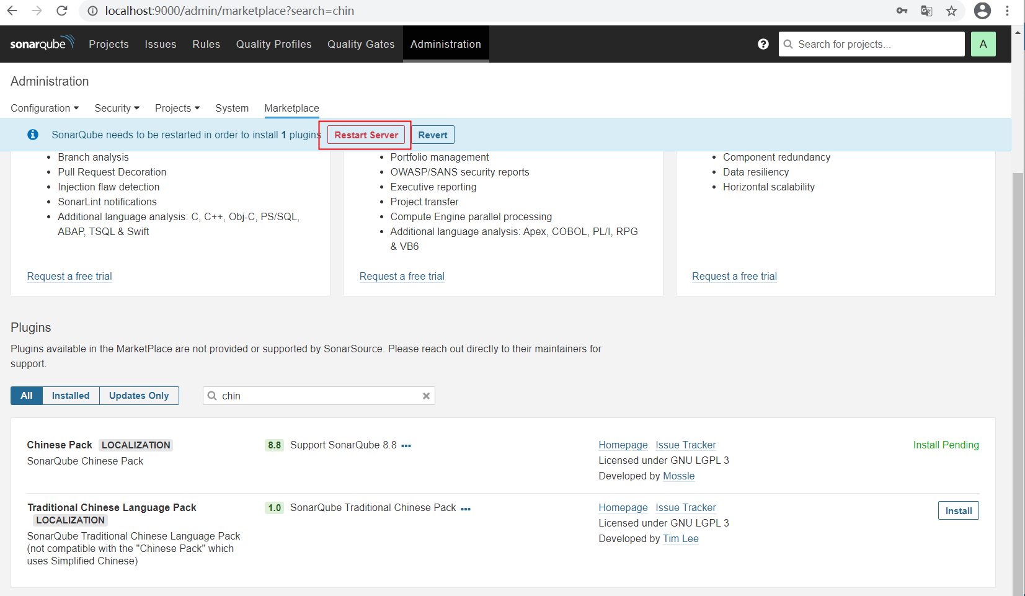1025x596 pixels.
Task: Click the browser address bar URL
Action: pyautogui.click(x=229, y=11)
